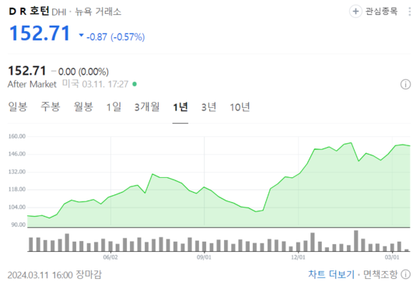Click the info icon beside After Market

(x=405, y=84)
